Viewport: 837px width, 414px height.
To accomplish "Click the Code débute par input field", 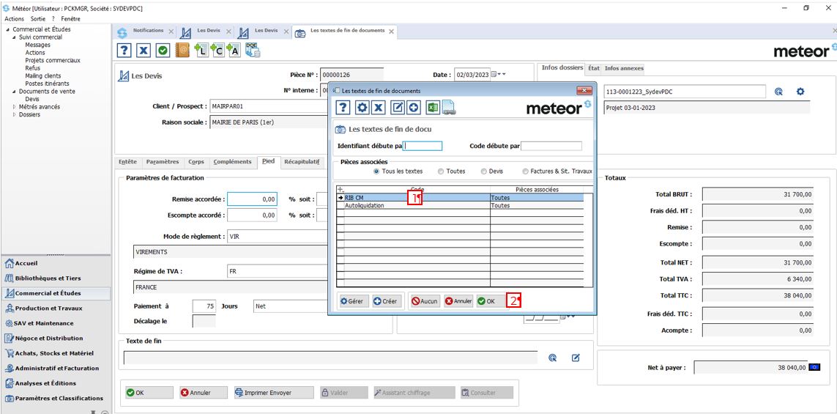I will coord(551,146).
